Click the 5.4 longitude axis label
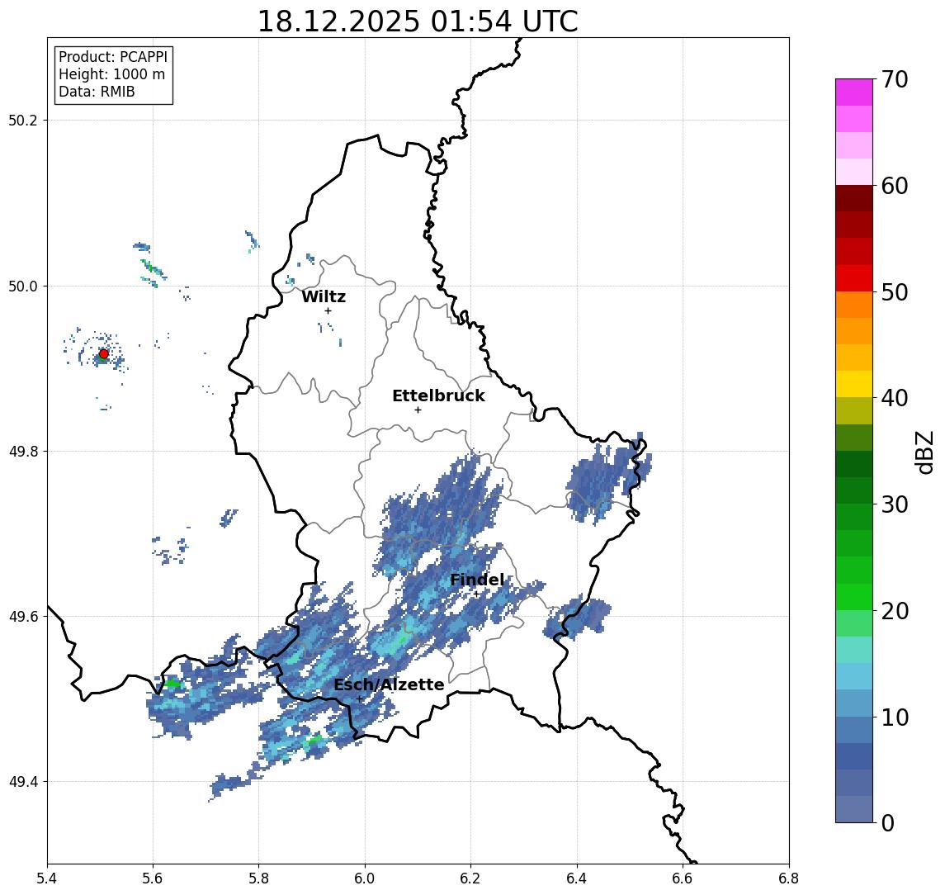 click(47, 878)
